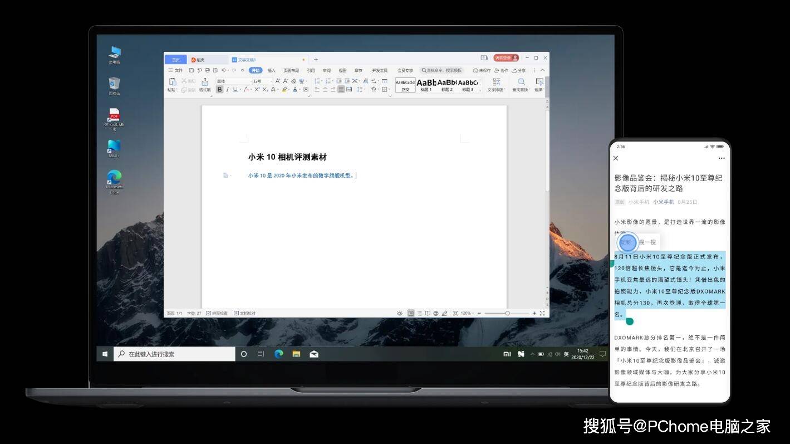Open the 文件 menu
The image size is (790, 444).
point(175,70)
